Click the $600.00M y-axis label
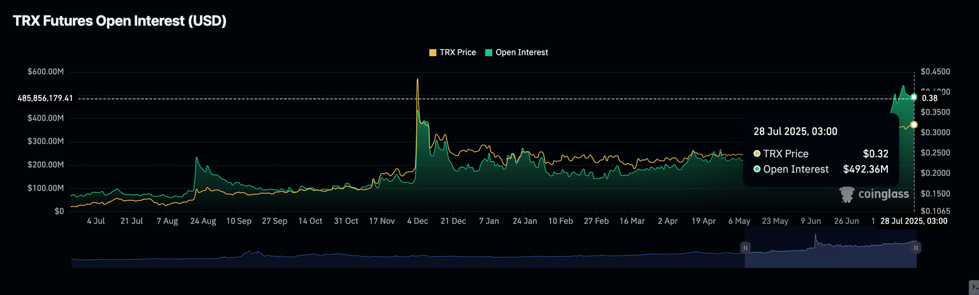 [x=46, y=72]
